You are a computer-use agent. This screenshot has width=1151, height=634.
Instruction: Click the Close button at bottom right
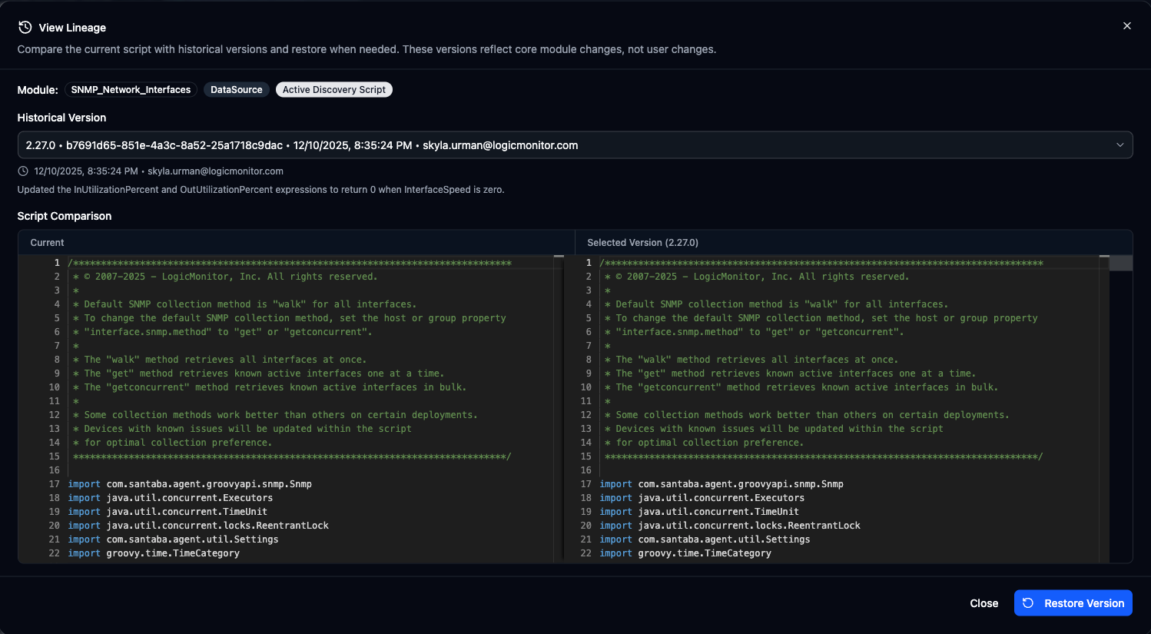pyautogui.click(x=984, y=603)
